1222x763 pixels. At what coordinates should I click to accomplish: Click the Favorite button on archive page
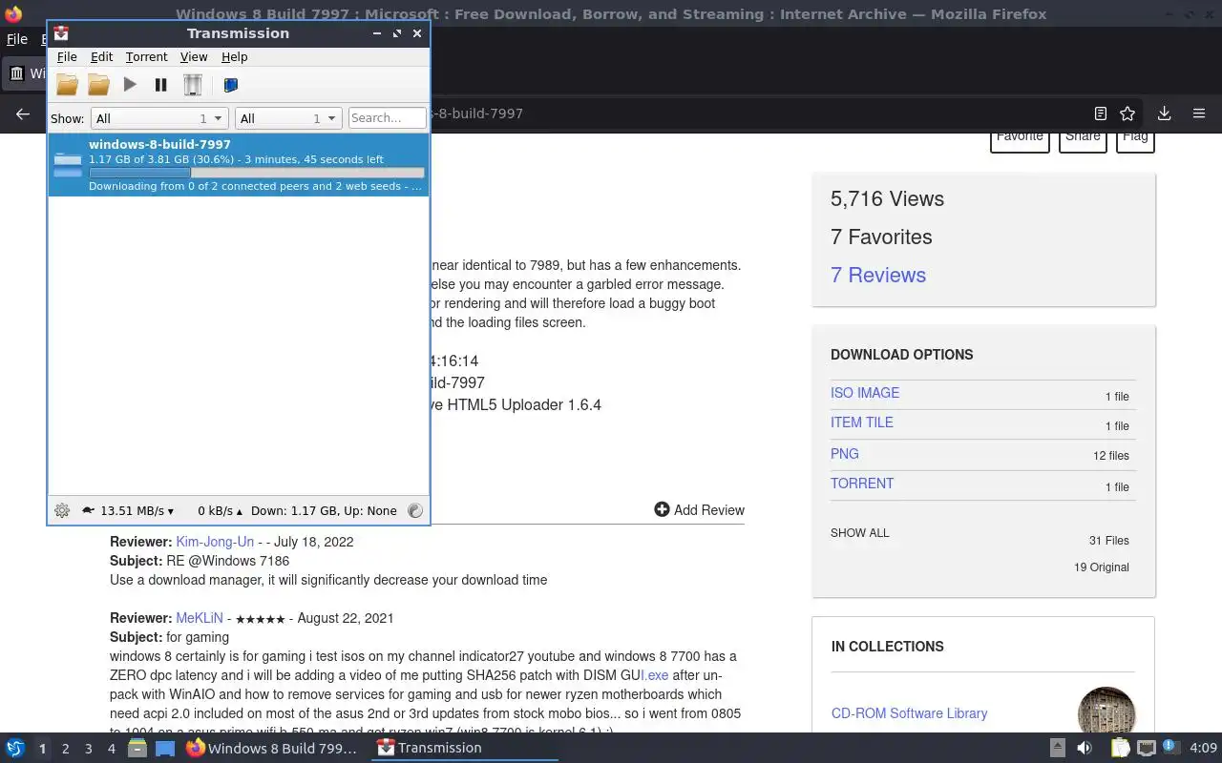[x=1020, y=139]
